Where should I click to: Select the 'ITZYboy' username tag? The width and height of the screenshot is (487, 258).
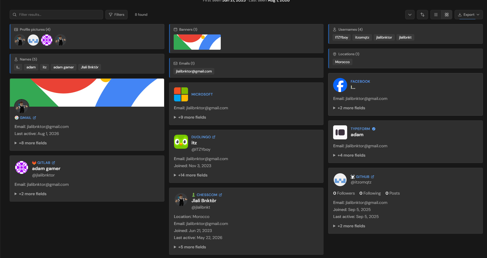point(342,37)
